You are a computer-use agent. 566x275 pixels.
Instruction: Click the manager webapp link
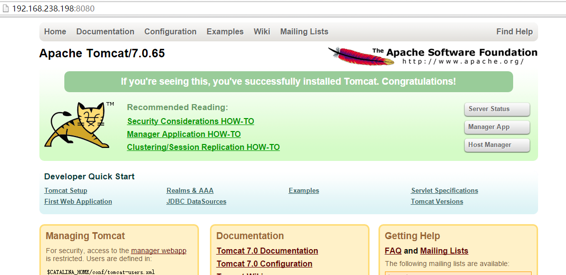pos(159,251)
